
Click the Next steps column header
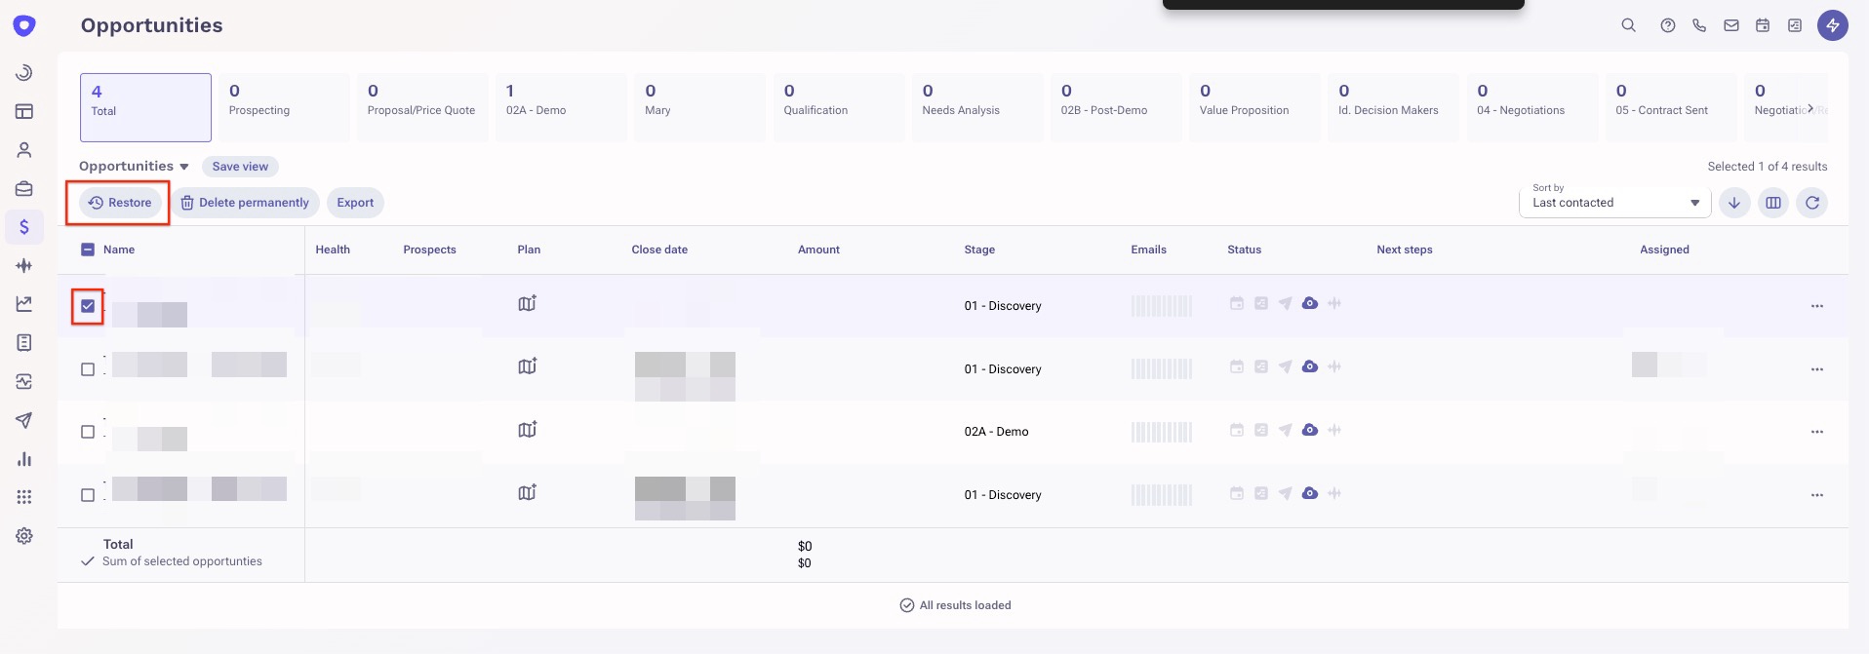[x=1405, y=250]
